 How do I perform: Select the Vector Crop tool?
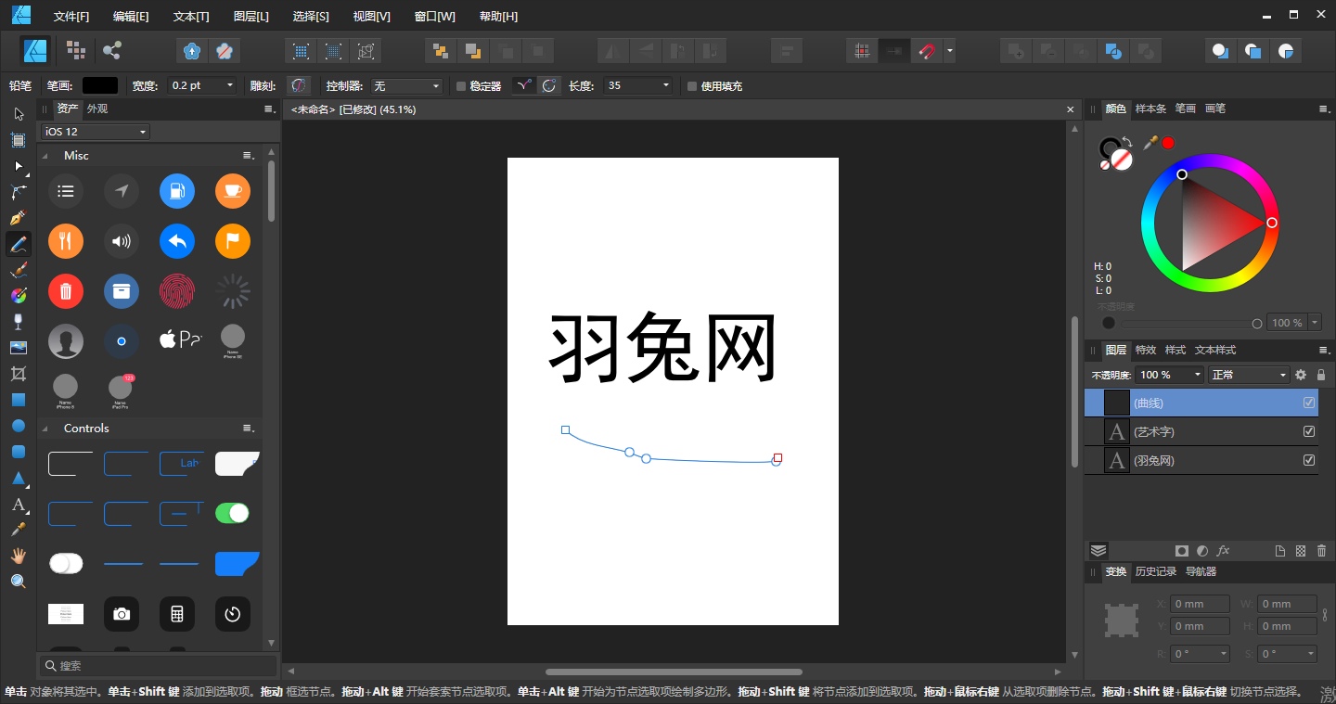coord(19,374)
